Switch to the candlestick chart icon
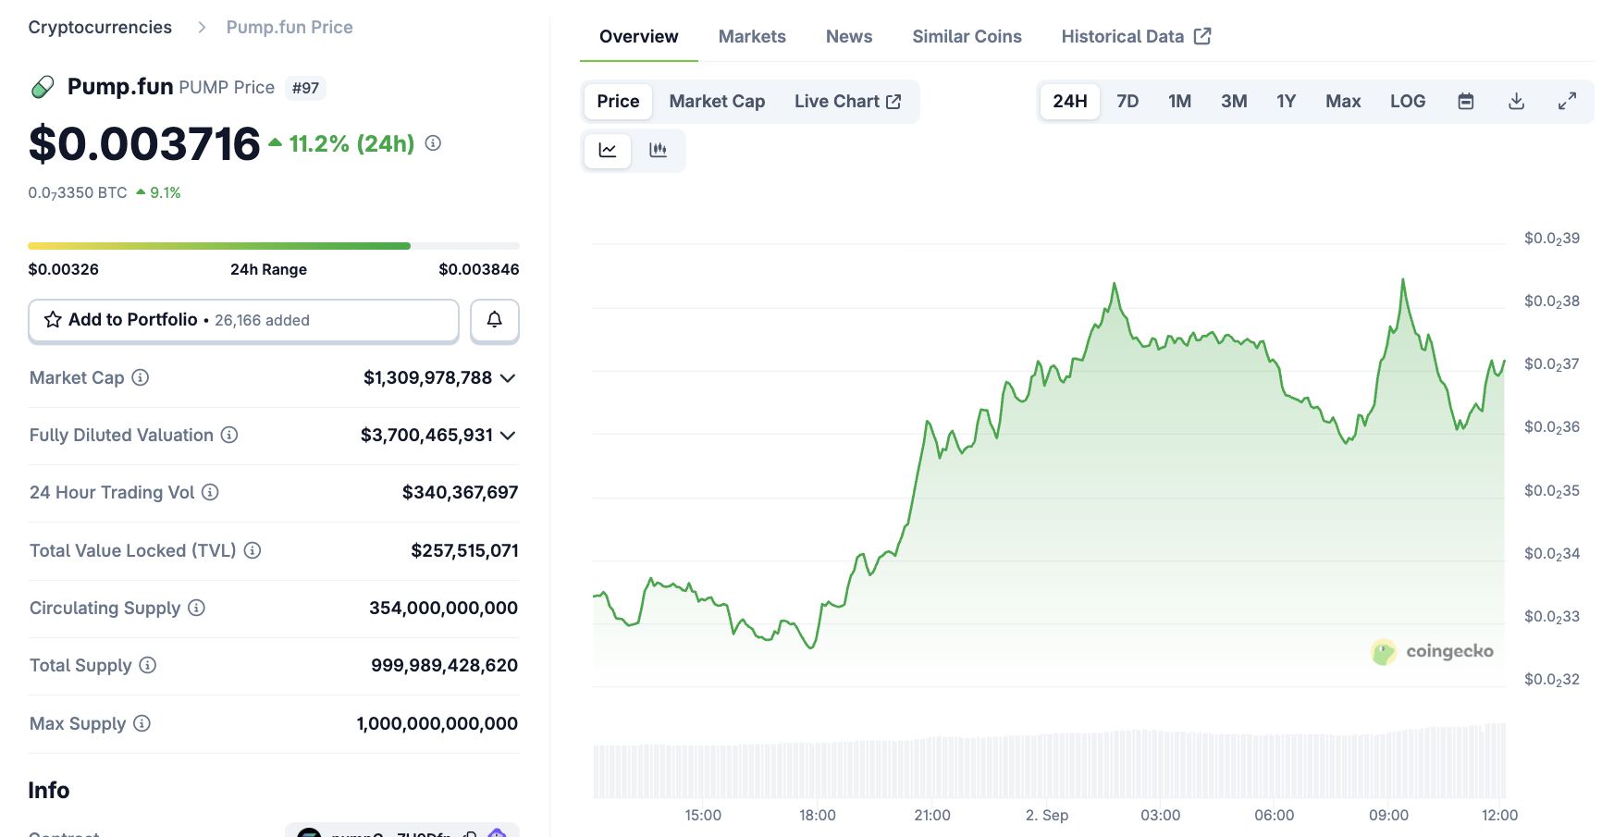Screen dimensions: 1614x837 point(659,150)
